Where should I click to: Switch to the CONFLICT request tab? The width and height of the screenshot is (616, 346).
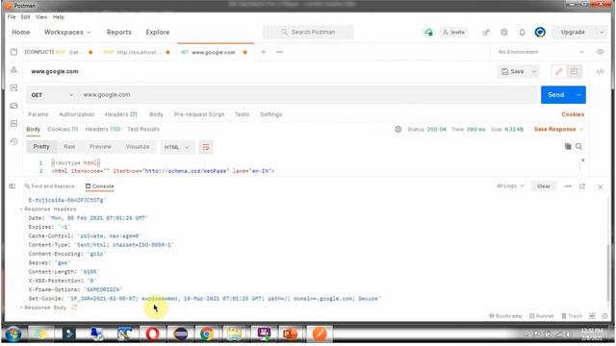tap(59, 52)
